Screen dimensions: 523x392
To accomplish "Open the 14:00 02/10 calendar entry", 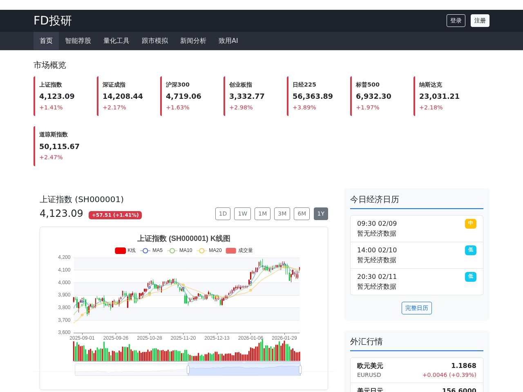I will 417,255.
